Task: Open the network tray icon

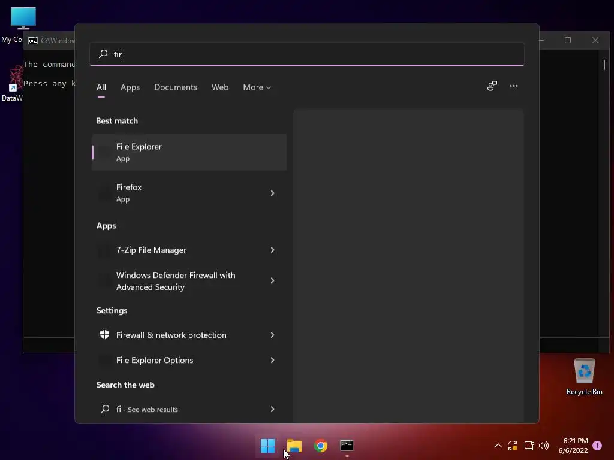Action: 529,446
